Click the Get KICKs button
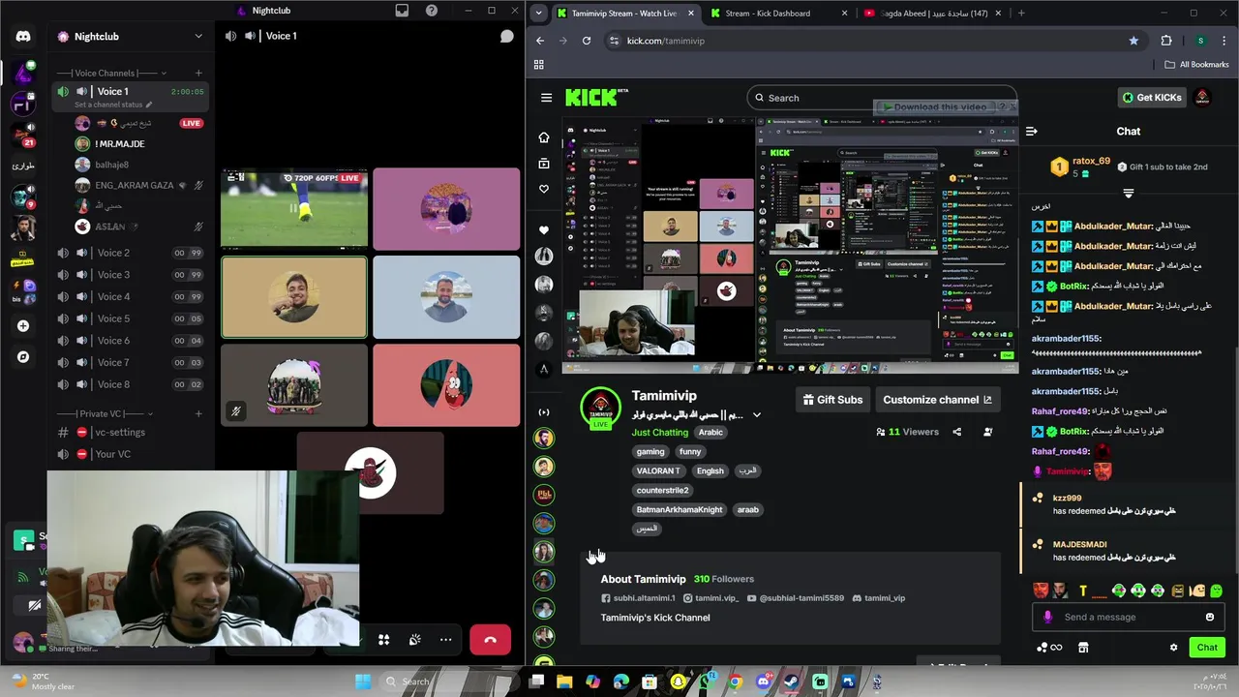The width and height of the screenshot is (1239, 697). [x=1151, y=98]
